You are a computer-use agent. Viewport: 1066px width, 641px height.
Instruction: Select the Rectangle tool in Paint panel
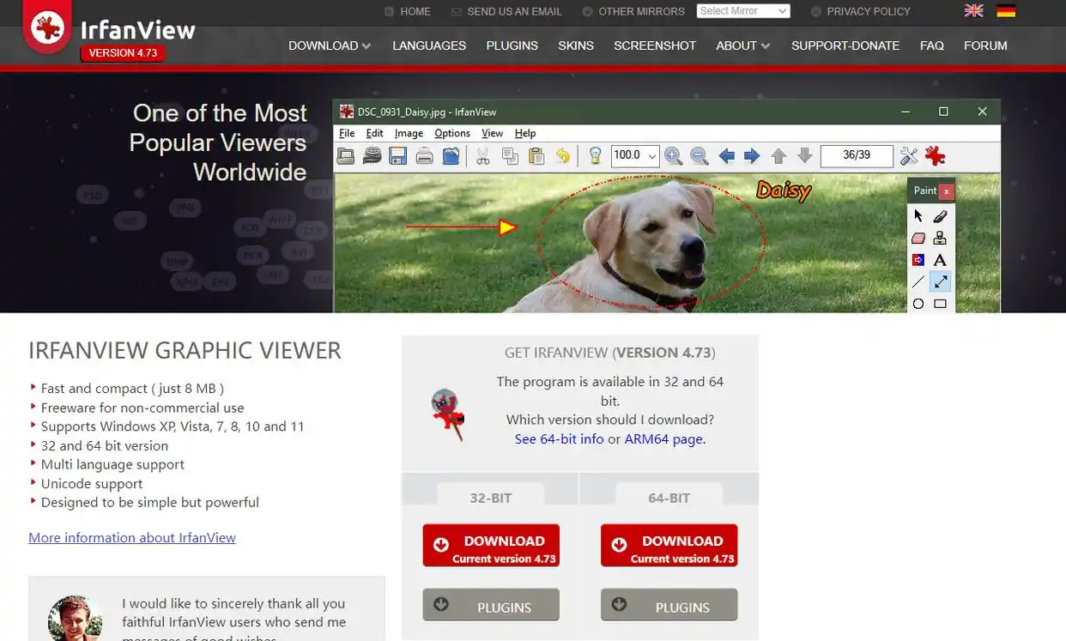(x=941, y=304)
